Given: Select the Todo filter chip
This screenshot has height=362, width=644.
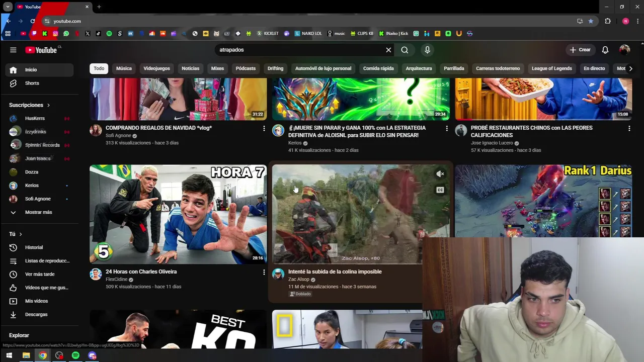Looking at the screenshot, I should (99, 68).
